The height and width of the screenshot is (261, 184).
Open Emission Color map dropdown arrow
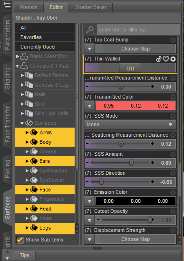89,201
